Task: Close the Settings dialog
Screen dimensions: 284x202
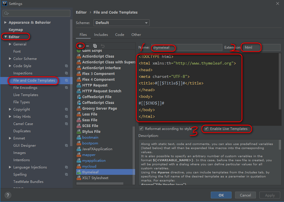Action: [277, 4]
